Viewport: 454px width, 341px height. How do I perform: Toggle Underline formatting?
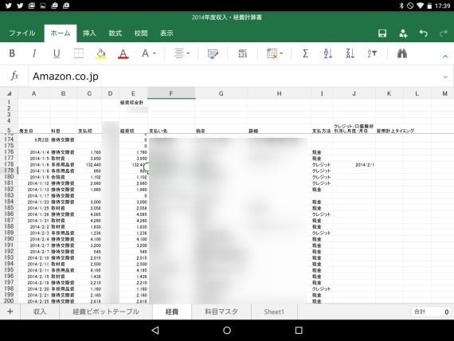[57, 53]
